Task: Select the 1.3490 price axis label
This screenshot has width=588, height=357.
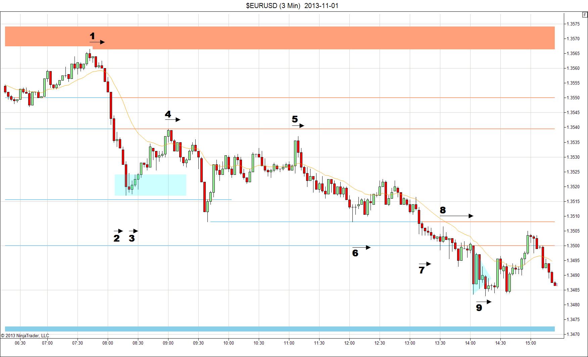Action: pyautogui.click(x=573, y=275)
